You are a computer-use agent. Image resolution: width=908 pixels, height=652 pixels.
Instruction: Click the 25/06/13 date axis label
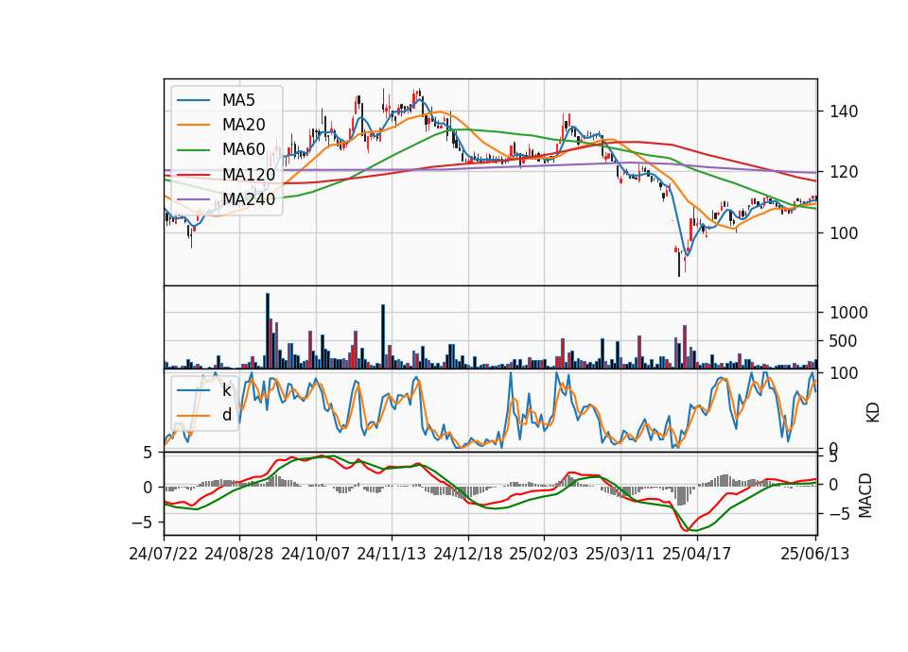point(815,554)
